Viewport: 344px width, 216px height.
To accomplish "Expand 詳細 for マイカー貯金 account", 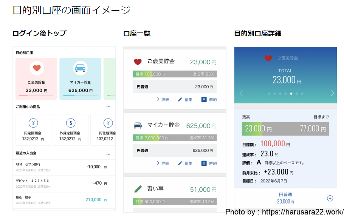I will (163, 164).
